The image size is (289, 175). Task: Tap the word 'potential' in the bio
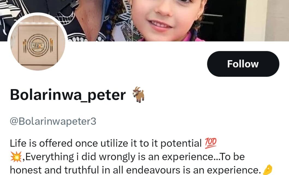click(181, 144)
